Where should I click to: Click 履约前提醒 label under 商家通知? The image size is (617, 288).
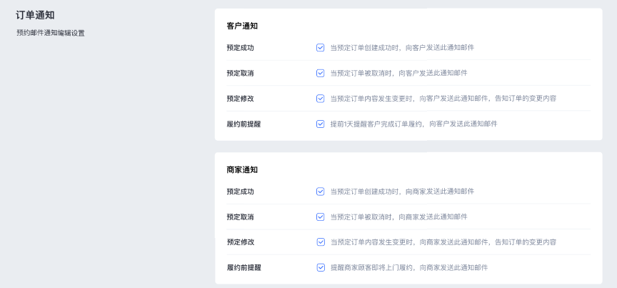pyautogui.click(x=244, y=267)
